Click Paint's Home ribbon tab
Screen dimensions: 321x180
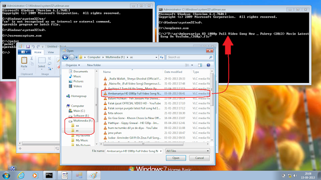[38, 52]
